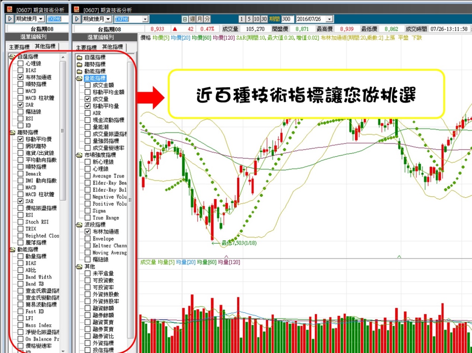Collapse the 趨勢指標 folder in the left window
The image size is (472, 353).
click(12, 132)
